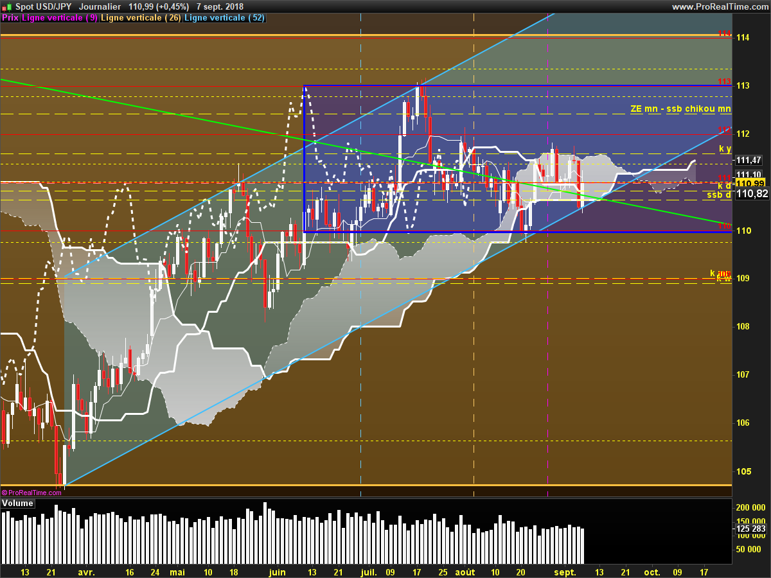Click the candlestick chart icon beside the title
771x578 pixels.
point(6,6)
